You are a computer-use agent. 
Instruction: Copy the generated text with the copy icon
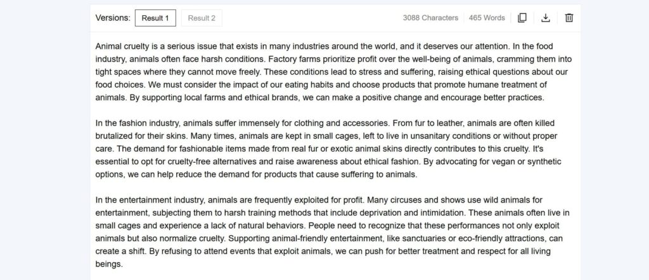point(522,18)
